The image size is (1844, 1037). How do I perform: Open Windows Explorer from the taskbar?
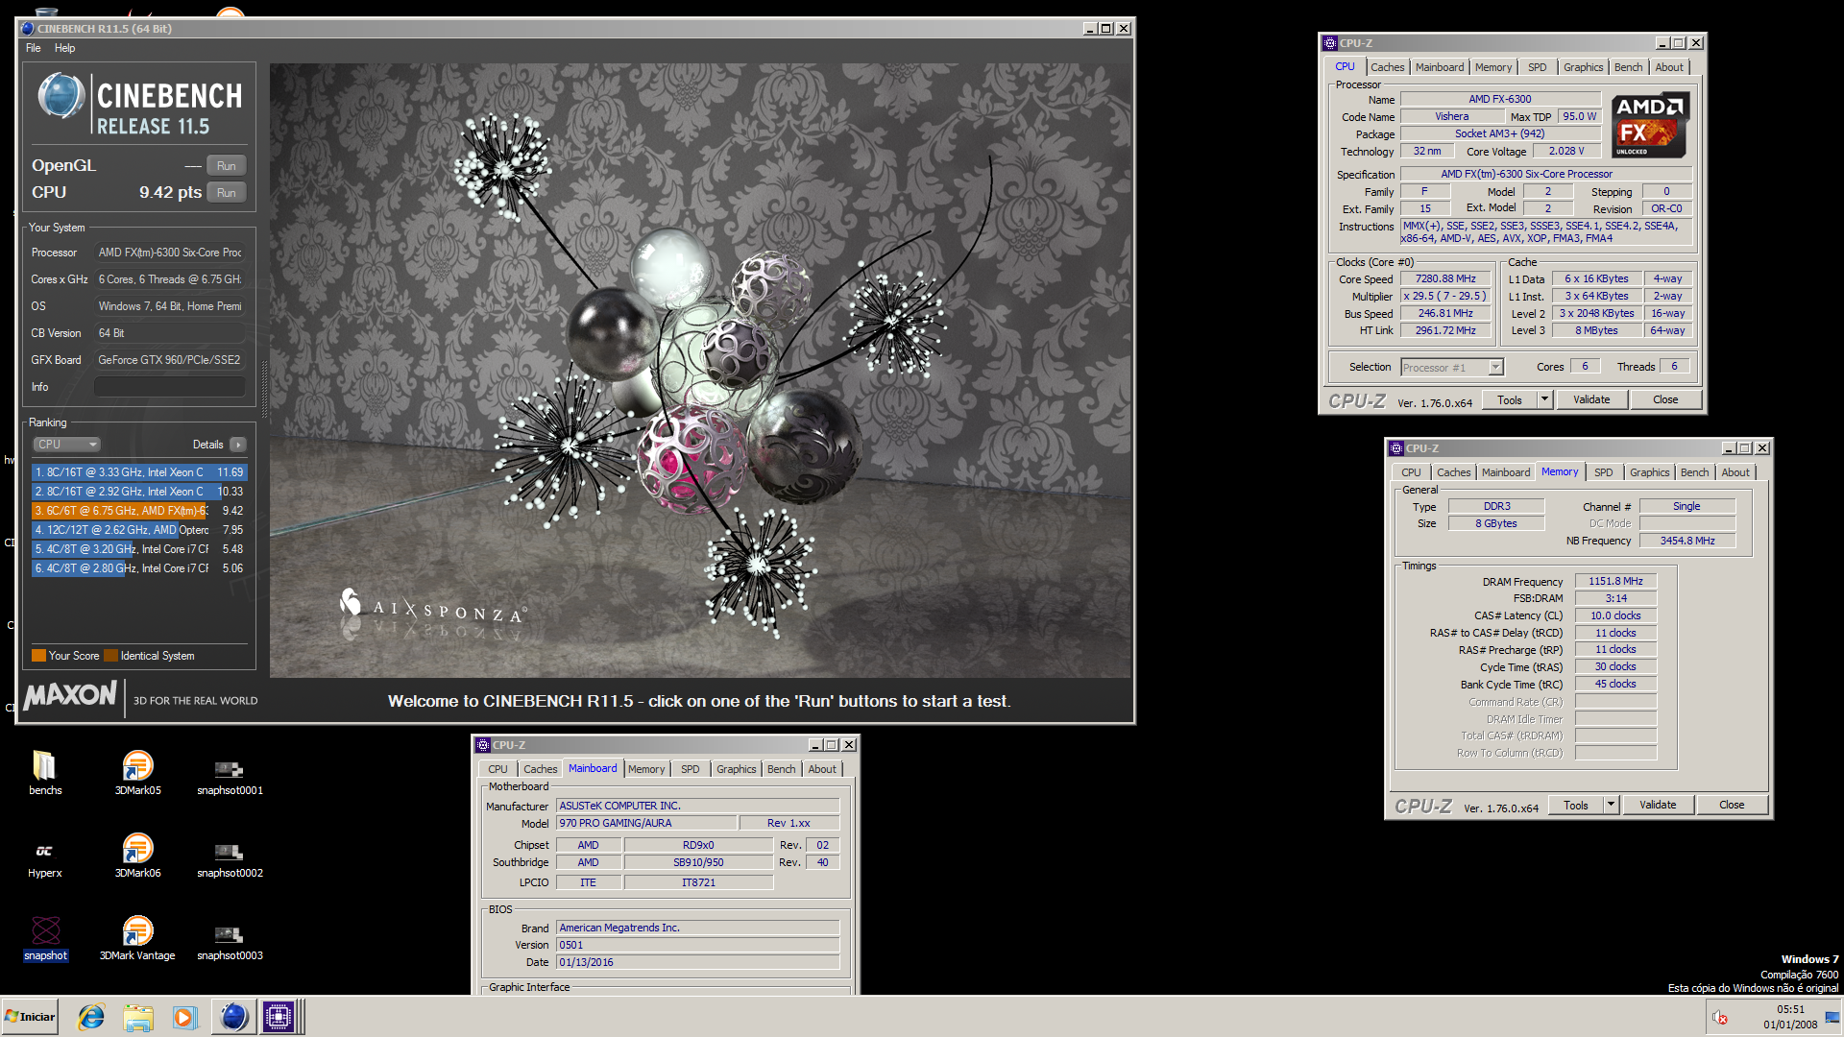coord(138,1017)
